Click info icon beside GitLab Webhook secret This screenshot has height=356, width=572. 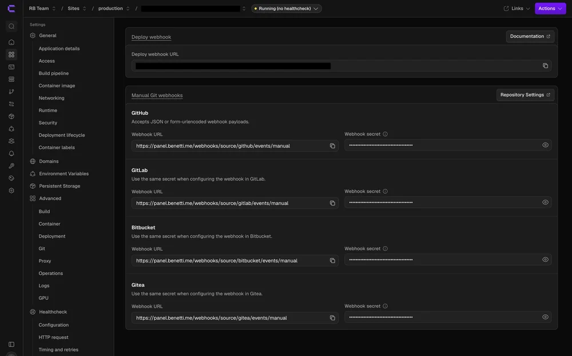pos(385,191)
